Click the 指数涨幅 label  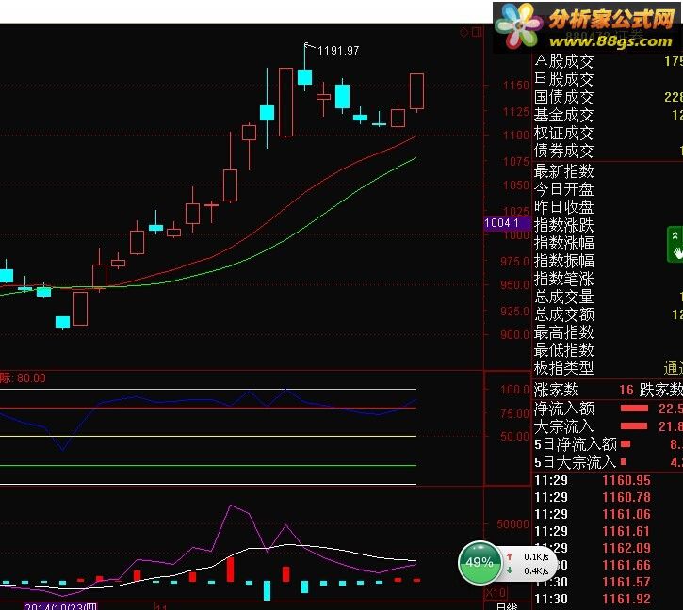(563, 243)
